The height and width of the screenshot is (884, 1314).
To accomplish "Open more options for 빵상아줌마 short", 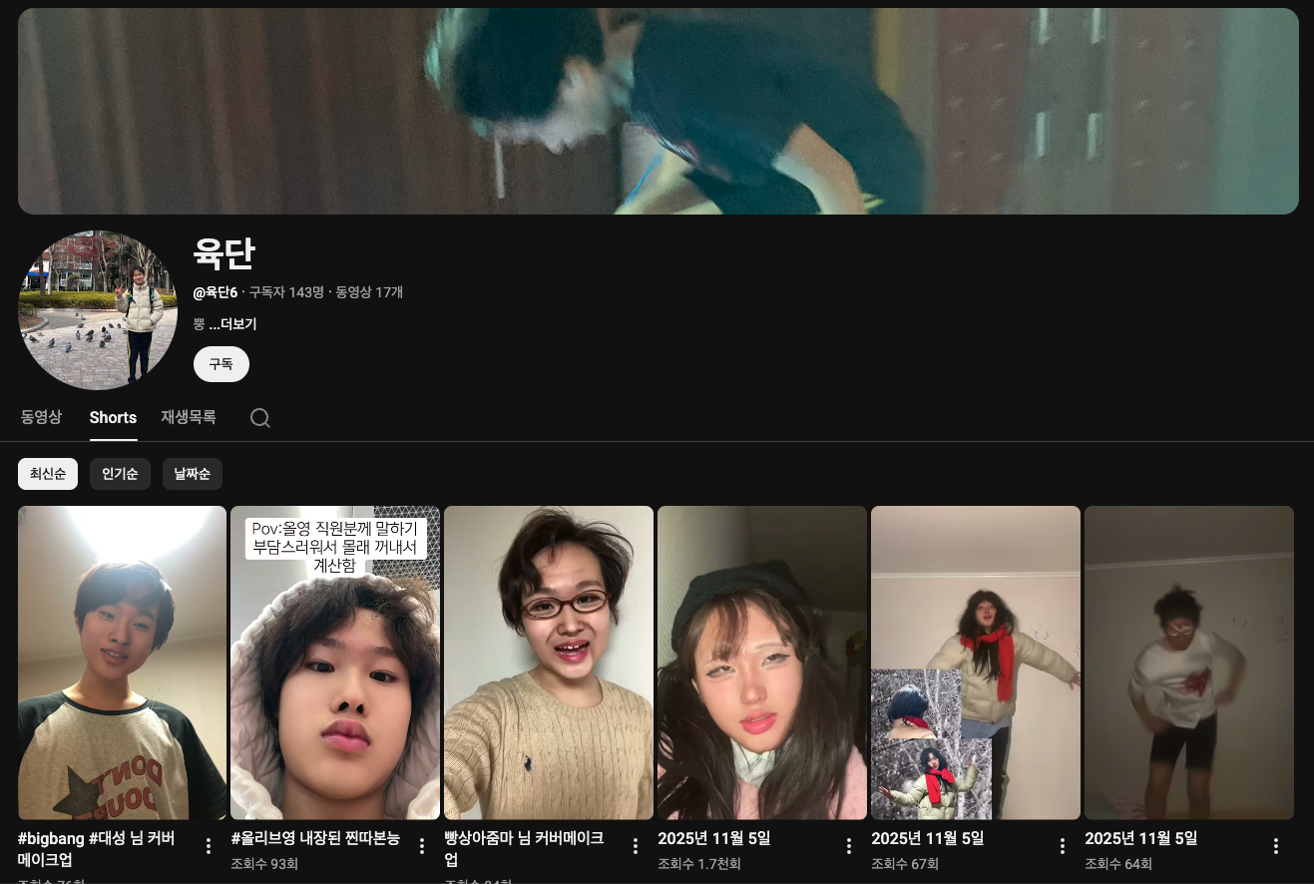I will 636,846.
